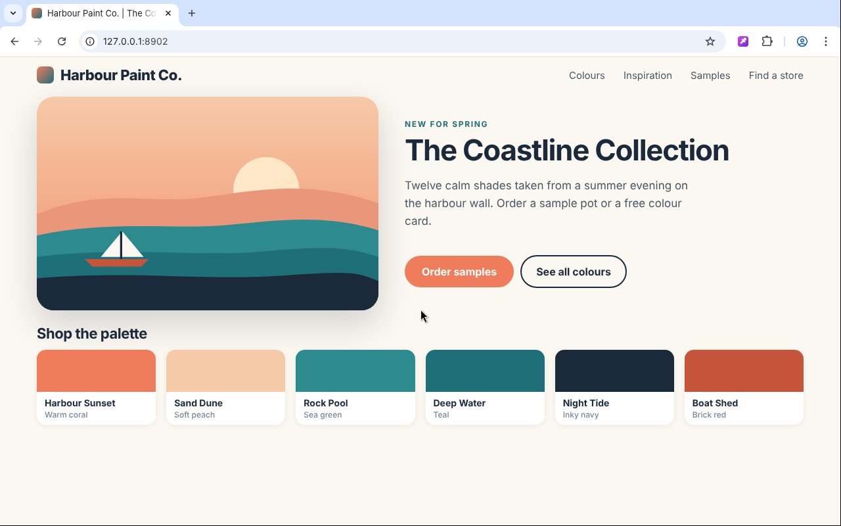Open a new tab with plus icon
Screen dimensions: 841x526
[192, 13]
